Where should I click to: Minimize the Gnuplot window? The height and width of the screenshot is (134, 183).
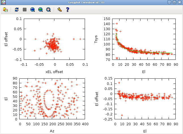point(169,2)
